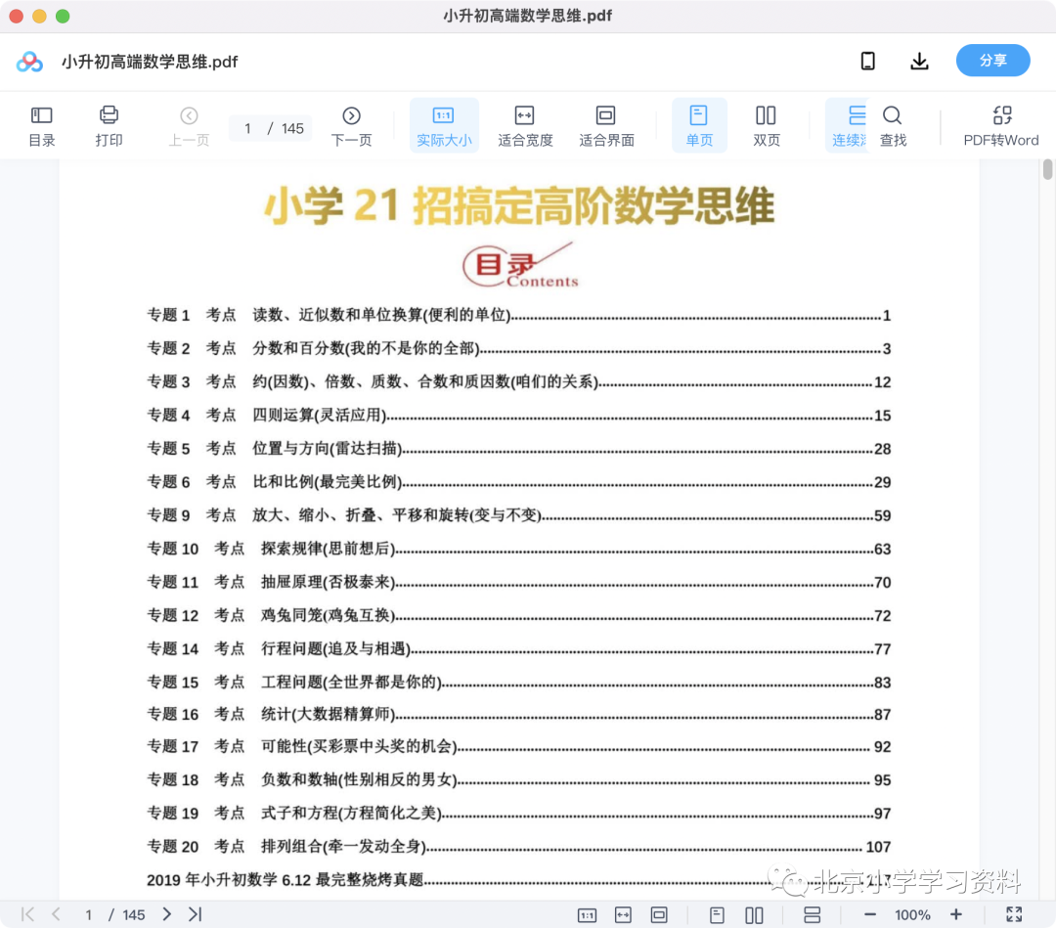
Task: Click file name 小升初高端数学思维.pdf in header
Action: (x=150, y=62)
